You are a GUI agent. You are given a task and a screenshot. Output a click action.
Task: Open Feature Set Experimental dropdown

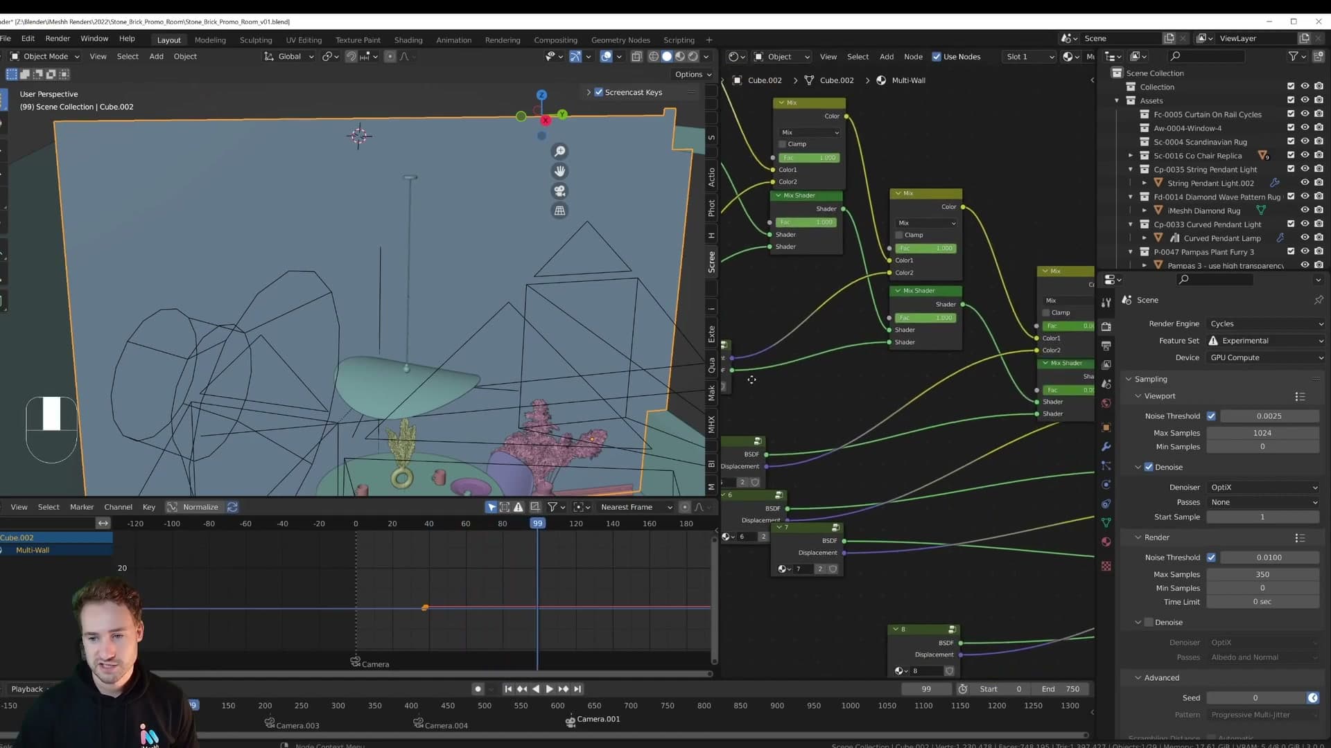click(1266, 341)
